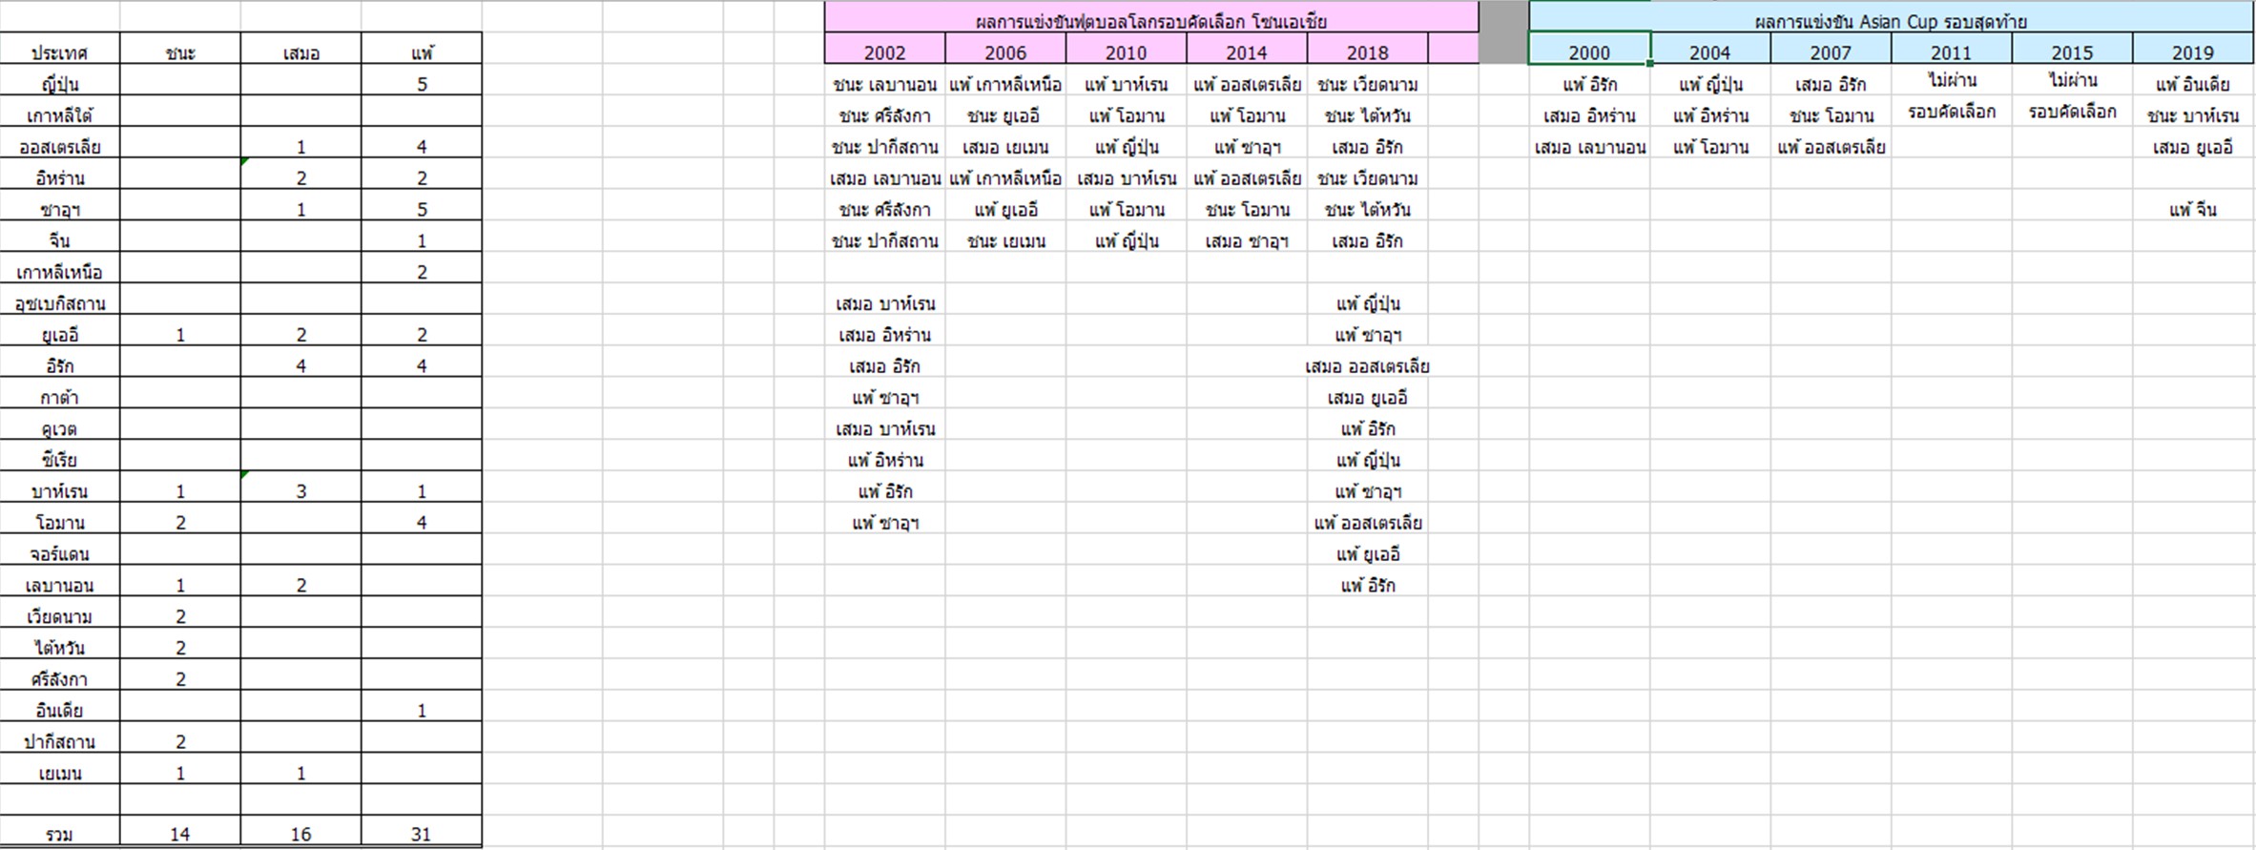Select the เสมอ column header cell
The height and width of the screenshot is (850, 2256).
coord(300,52)
